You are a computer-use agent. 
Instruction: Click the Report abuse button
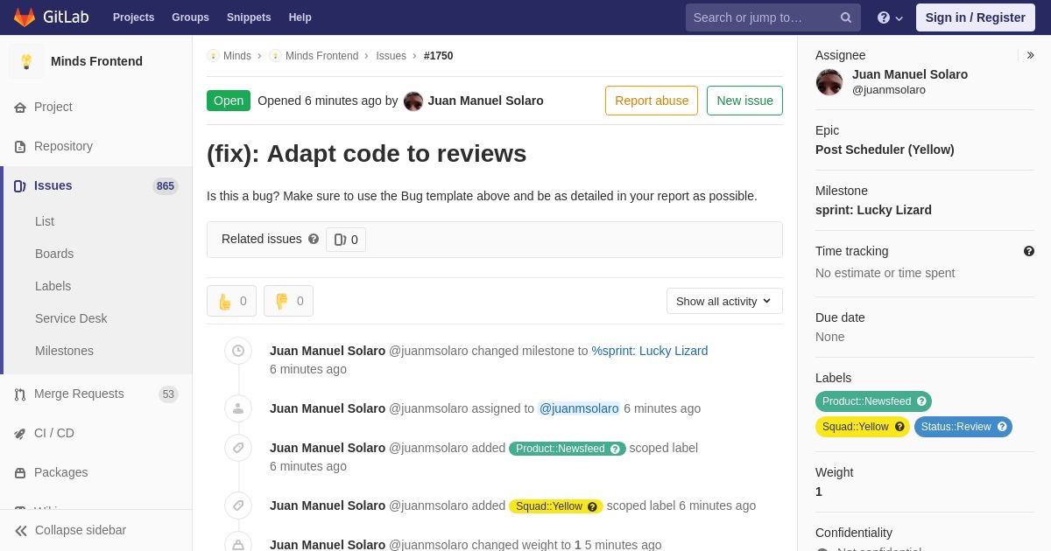(x=652, y=101)
